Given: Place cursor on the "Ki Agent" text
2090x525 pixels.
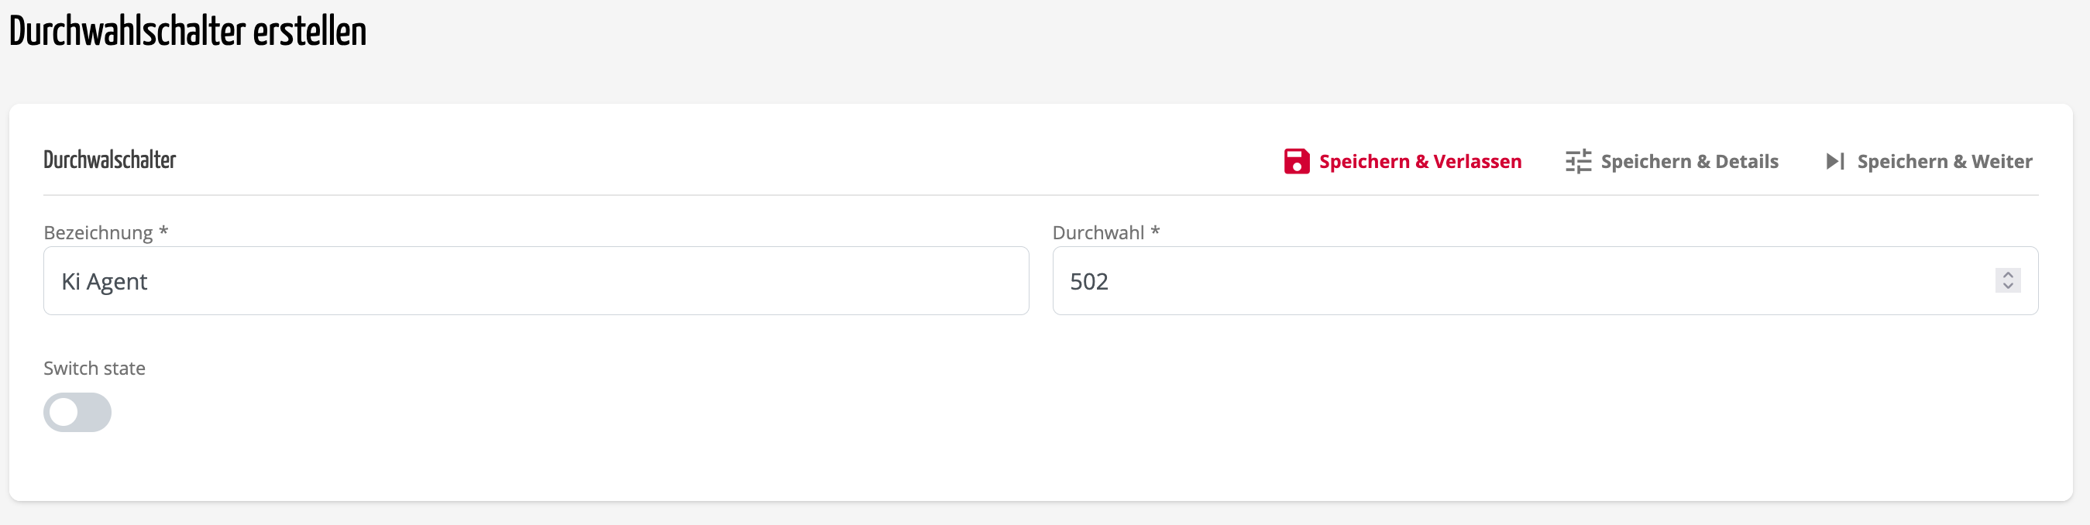Looking at the screenshot, I should [105, 282].
